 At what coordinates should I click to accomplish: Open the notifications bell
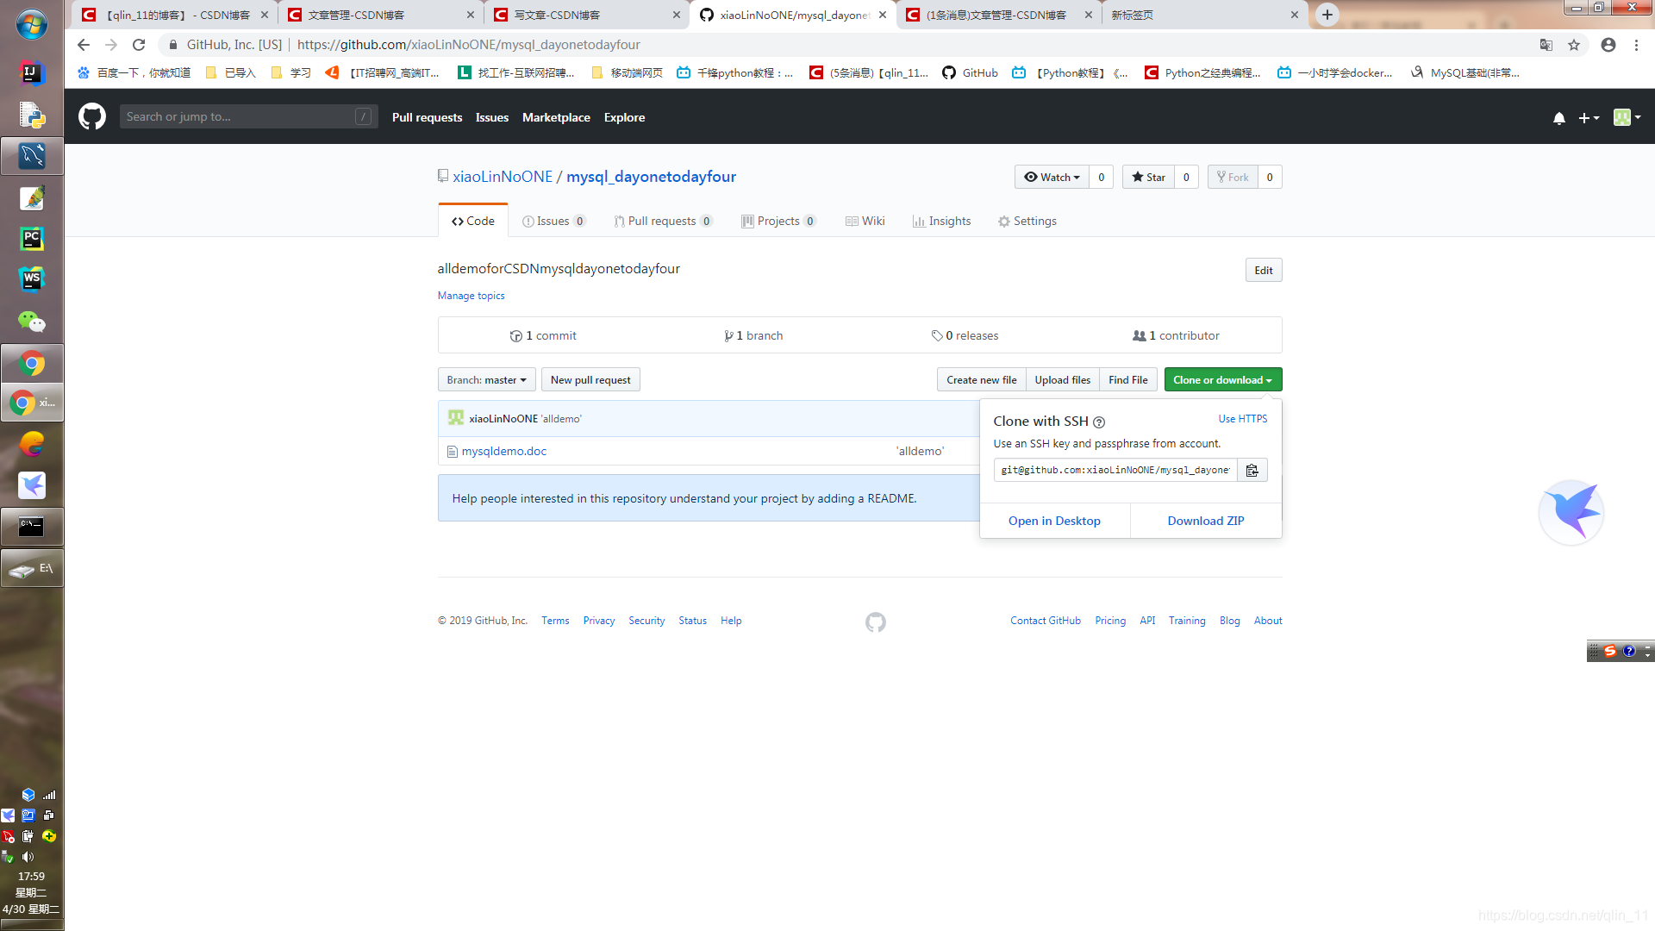pyautogui.click(x=1558, y=118)
